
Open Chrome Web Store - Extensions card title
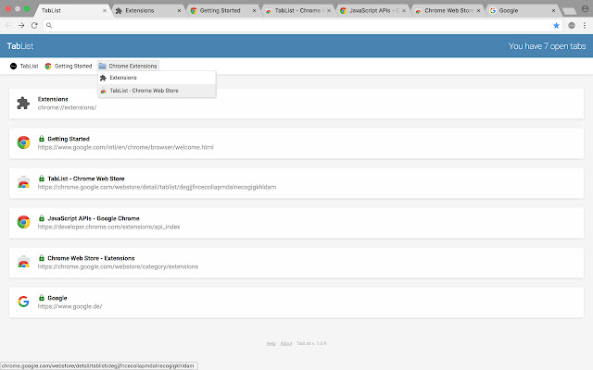click(91, 258)
